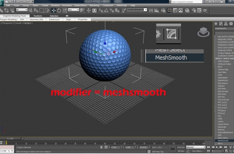Viewport: 234px width, 154px height.
Task: Expand the Properties ribbon panel
Action: click(x=83, y=19)
